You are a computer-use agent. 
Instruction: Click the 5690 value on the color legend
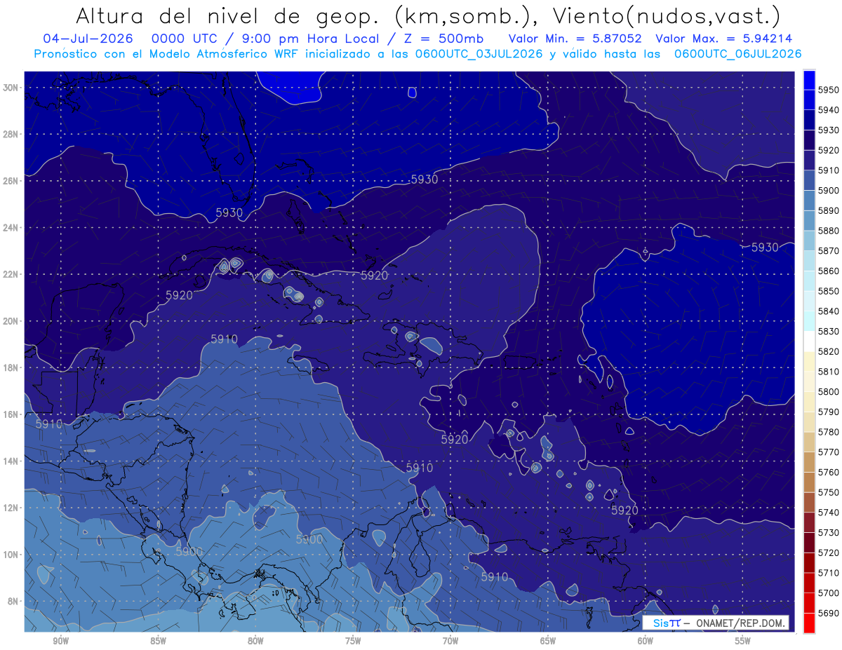(x=828, y=613)
